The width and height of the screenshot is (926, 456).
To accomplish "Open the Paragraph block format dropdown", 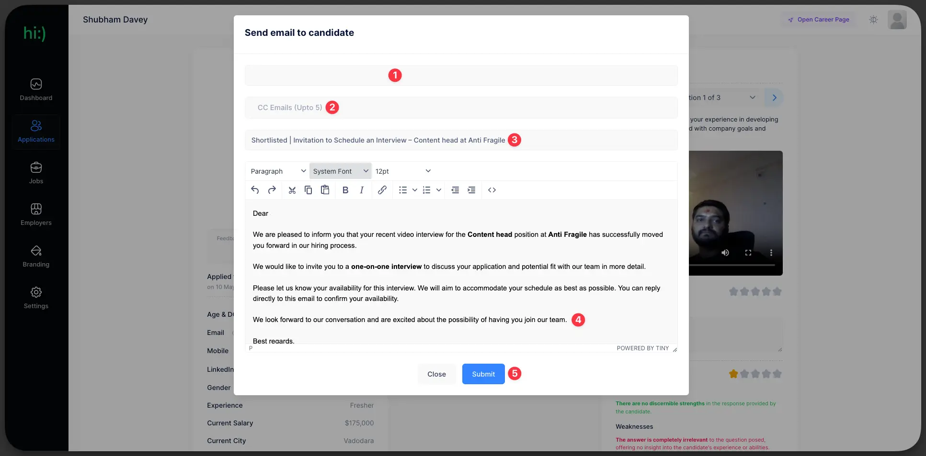I will [278, 171].
